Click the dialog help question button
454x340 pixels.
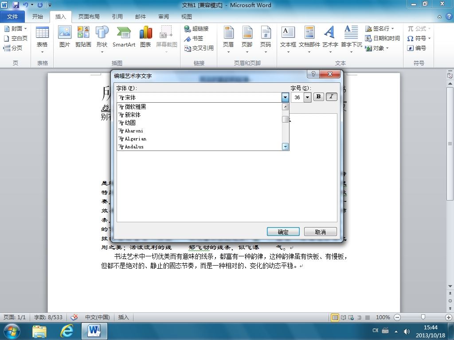(313, 74)
